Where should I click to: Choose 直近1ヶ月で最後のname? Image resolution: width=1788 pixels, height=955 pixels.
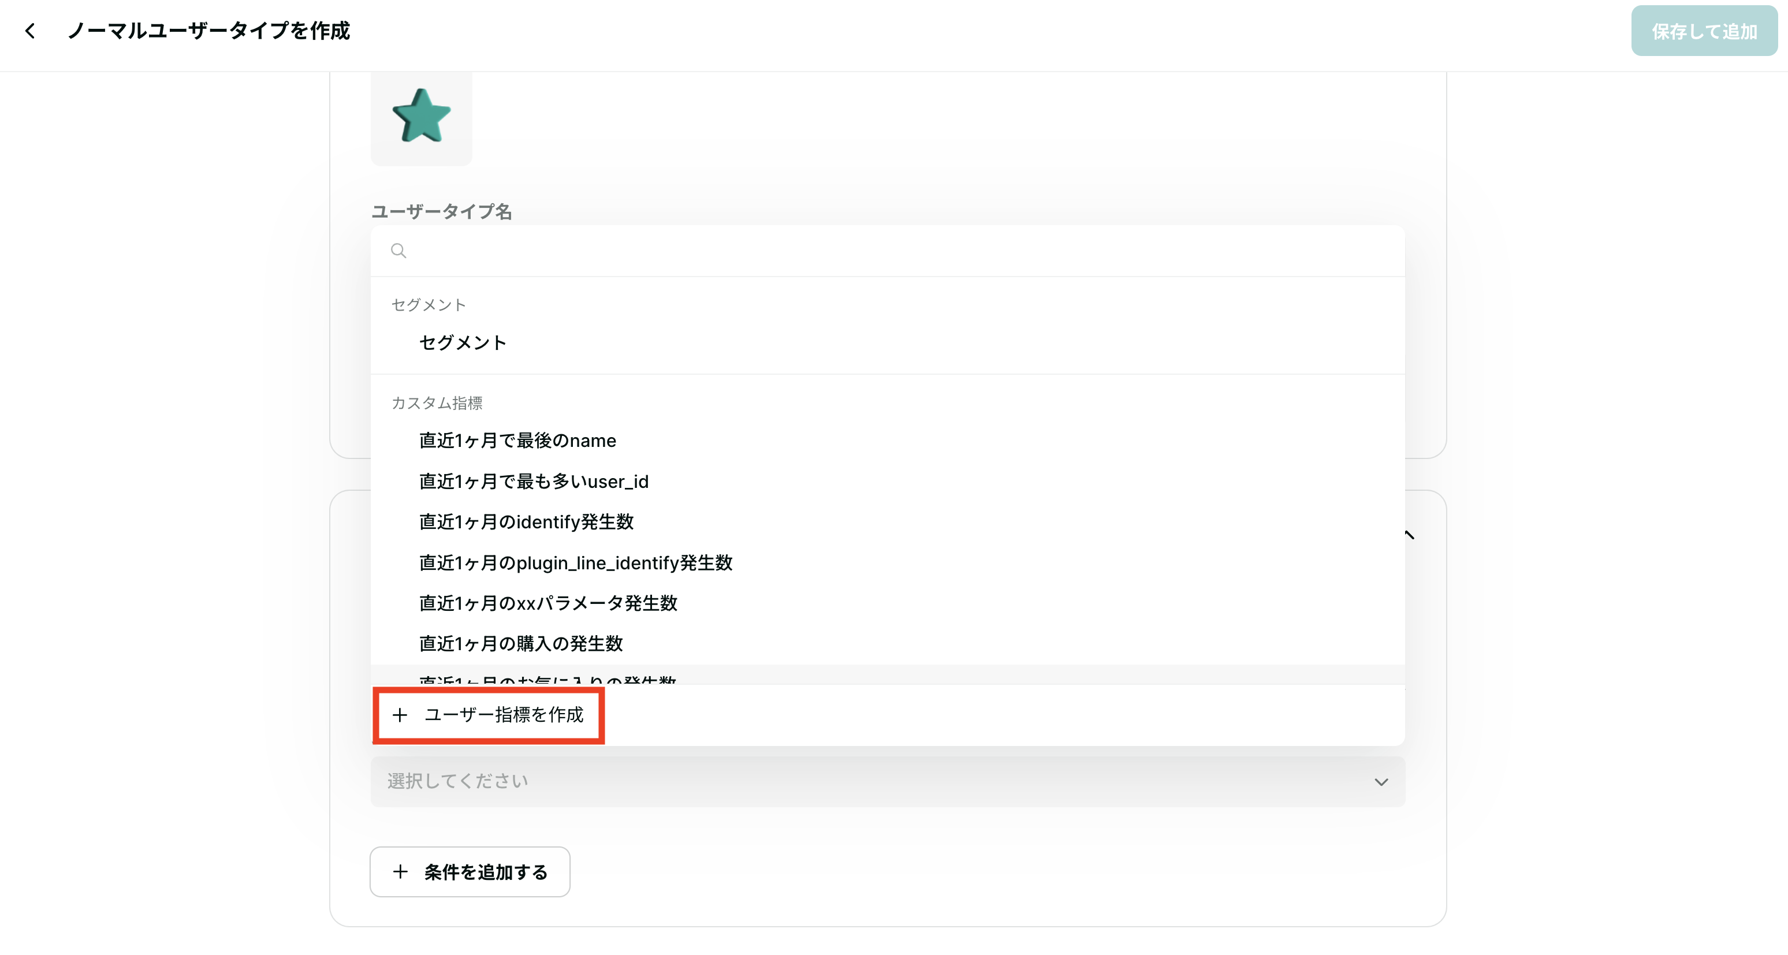[888, 441]
